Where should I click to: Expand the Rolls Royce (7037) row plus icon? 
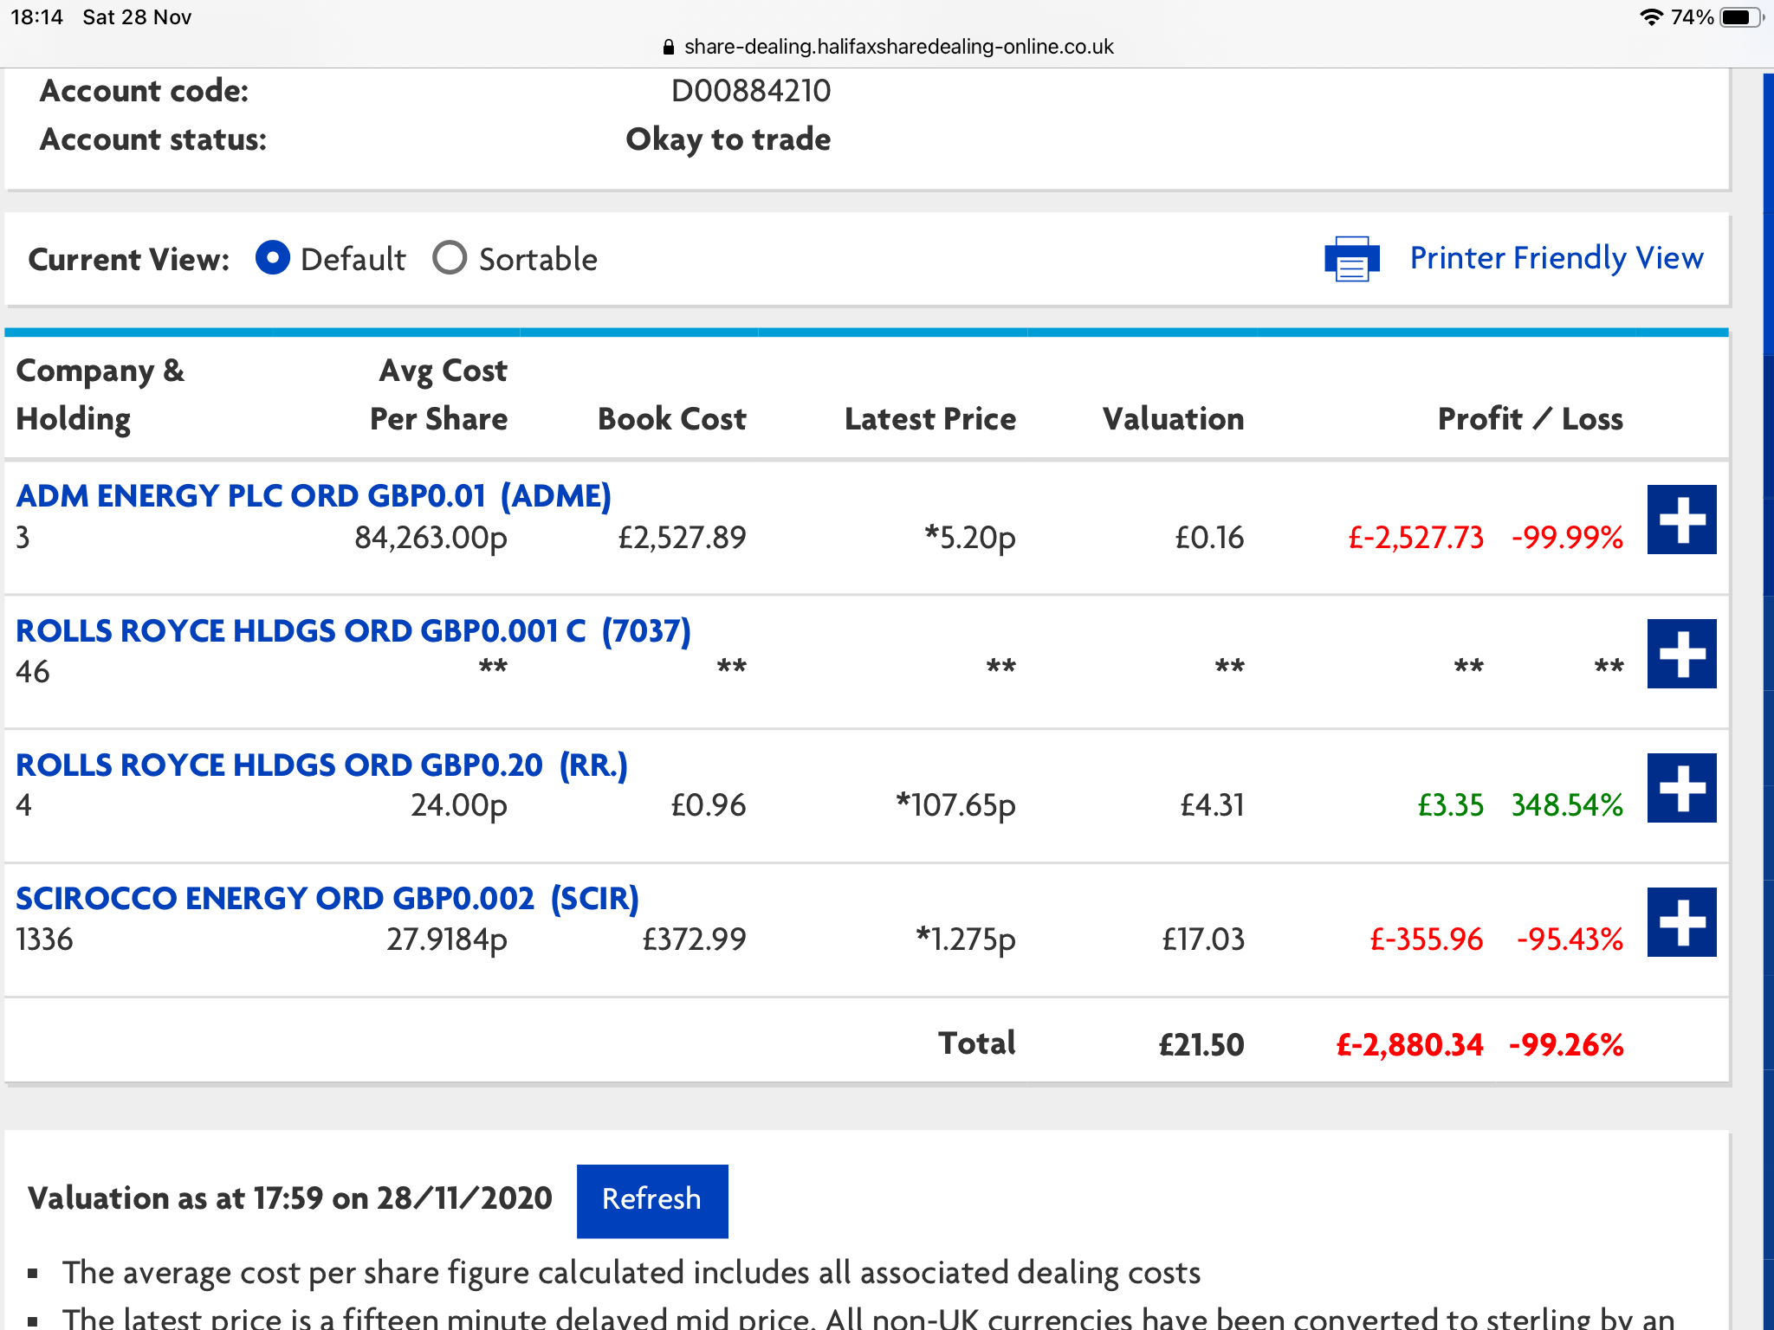[1681, 654]
